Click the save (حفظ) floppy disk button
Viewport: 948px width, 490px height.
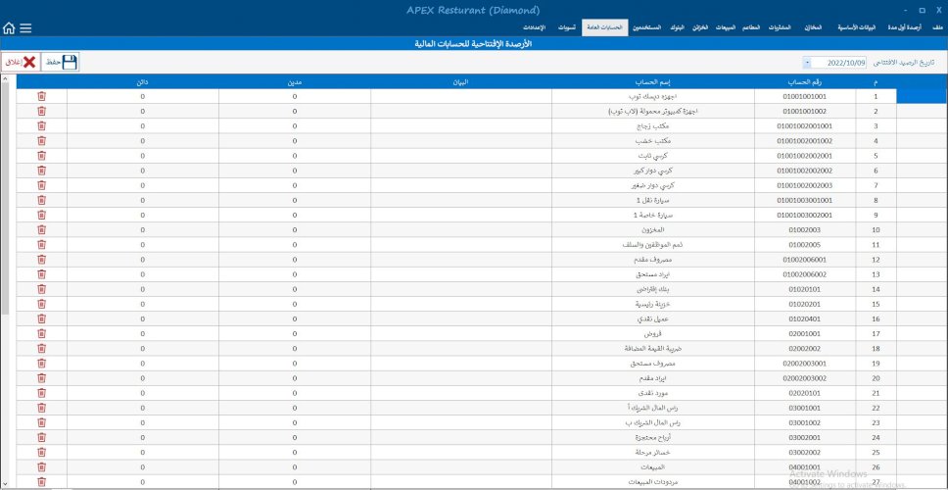(x=60, y=62)
